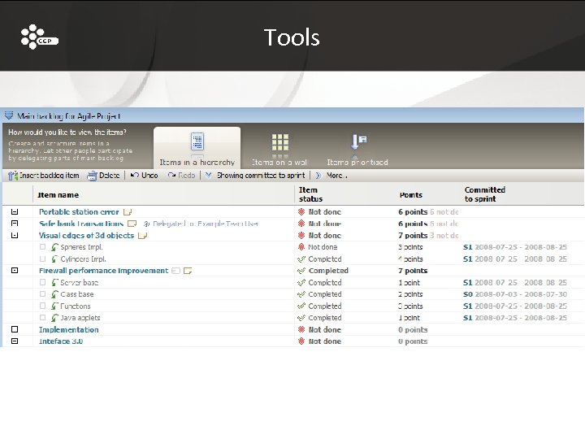Tick the checkbox for Spheres Impl.
Viewport: 585px width, 439px height.
click(42, 247)
